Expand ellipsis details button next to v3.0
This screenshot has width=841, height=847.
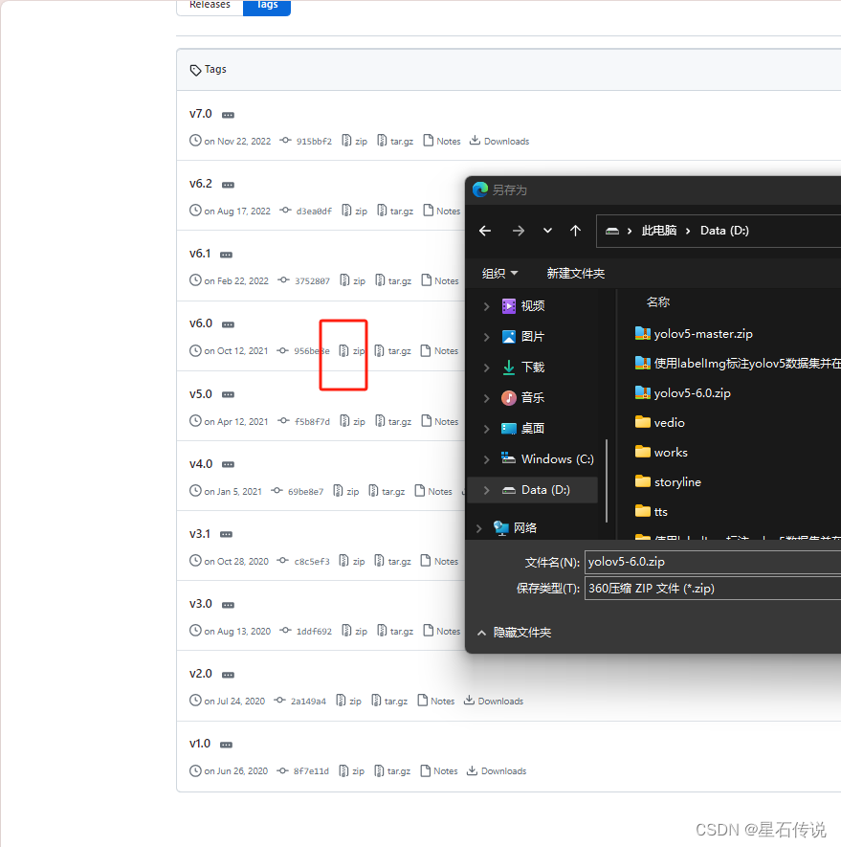(228, 605)
